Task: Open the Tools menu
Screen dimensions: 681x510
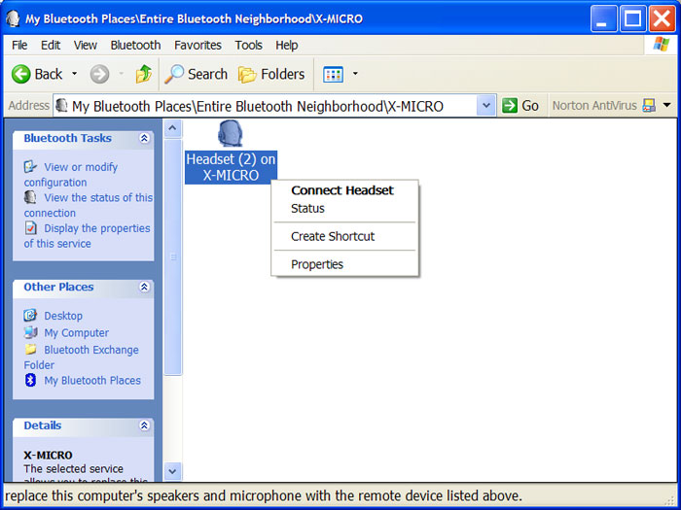Action: (248, 45)
